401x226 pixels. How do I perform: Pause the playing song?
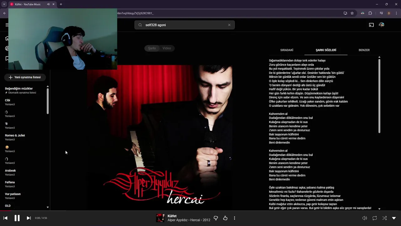17,218
